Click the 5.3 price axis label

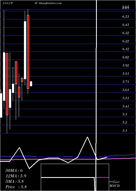coord(125,114)
